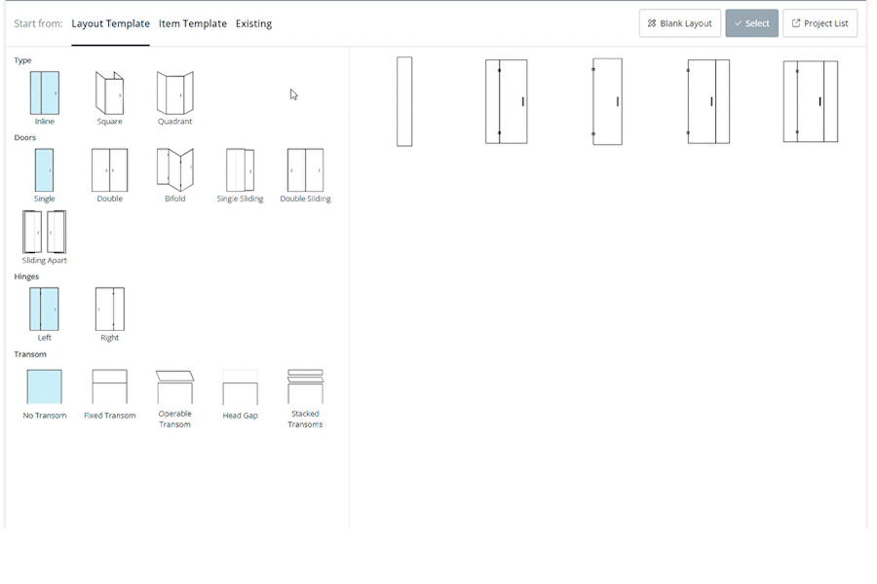Screen dimensions: 877x584
Task: Select the three-panel layout thumbnail
Action: click(x=810, y=101)
